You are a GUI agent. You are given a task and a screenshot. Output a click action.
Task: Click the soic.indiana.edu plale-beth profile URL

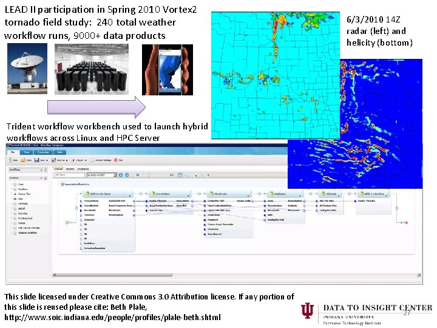112,318
